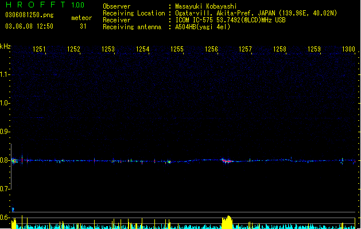Click the kHz axis unit label
This screenshot has width=361, height=229.
pyautogui.click(x=5, y=46)
